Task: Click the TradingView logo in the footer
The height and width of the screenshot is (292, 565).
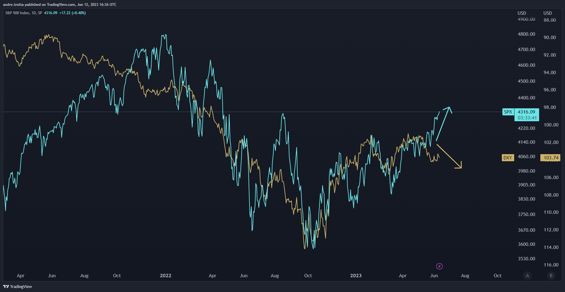Action: click(18, 286)
